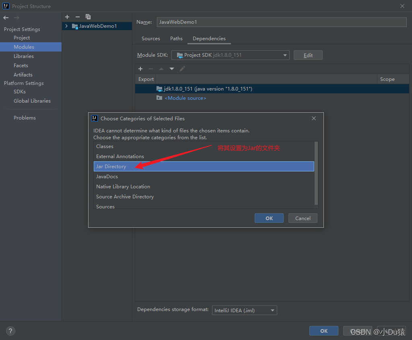This screenshot has width=412, height=340.
Task: Open SDKs under Platform Settings
Action: pyautogui.click(x=20, y=92)
